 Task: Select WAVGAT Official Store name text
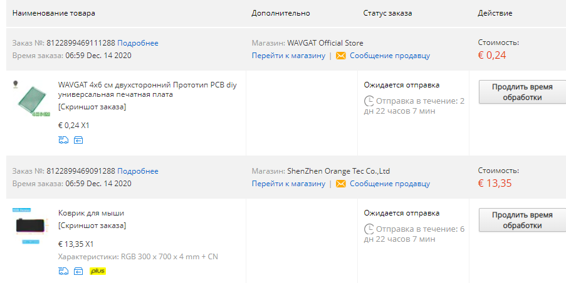tap(325, 43)
